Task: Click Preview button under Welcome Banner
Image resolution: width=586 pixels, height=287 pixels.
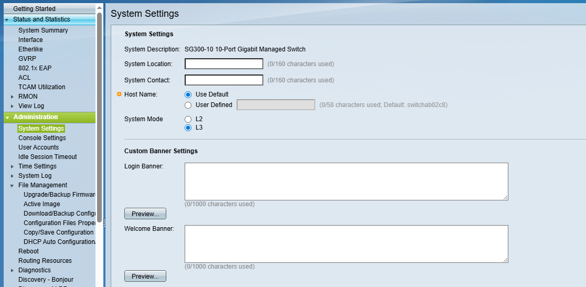Action: click(x=145, y=276)
